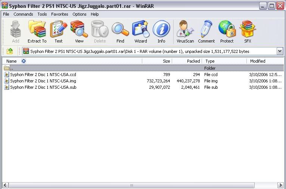Minimize the WinRAR window
Viewport: 286px width, 189px height.
point(262,6)
